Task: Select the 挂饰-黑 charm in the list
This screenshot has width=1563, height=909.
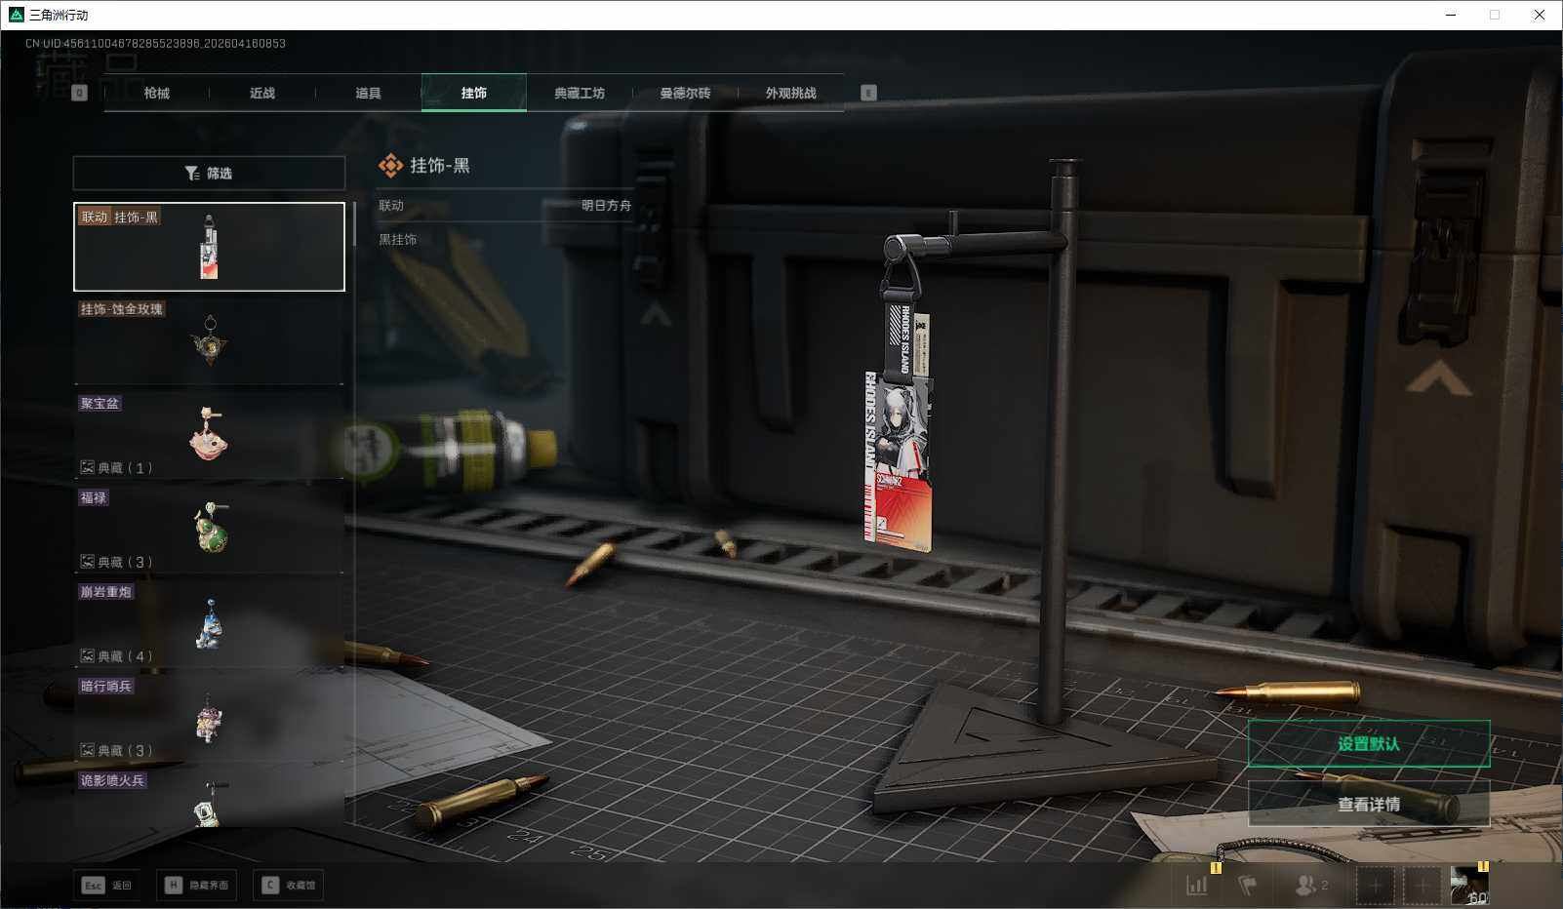Action: [209, 247]
